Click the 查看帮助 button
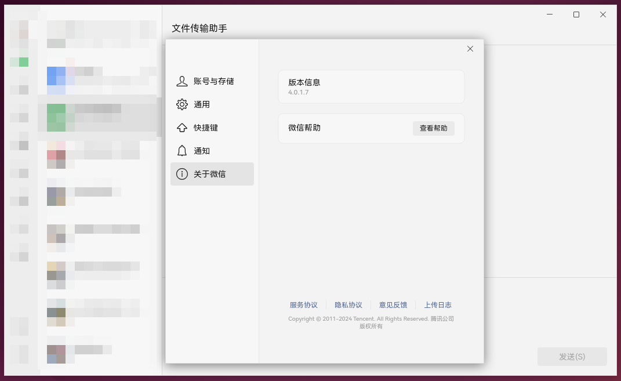This screenshot has height=381, width=621. [433, 128]
